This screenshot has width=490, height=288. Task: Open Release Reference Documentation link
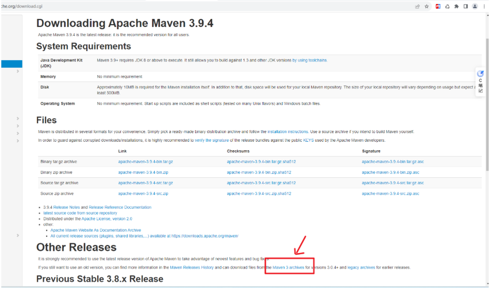pyautogui.click(x=120, y=207)
